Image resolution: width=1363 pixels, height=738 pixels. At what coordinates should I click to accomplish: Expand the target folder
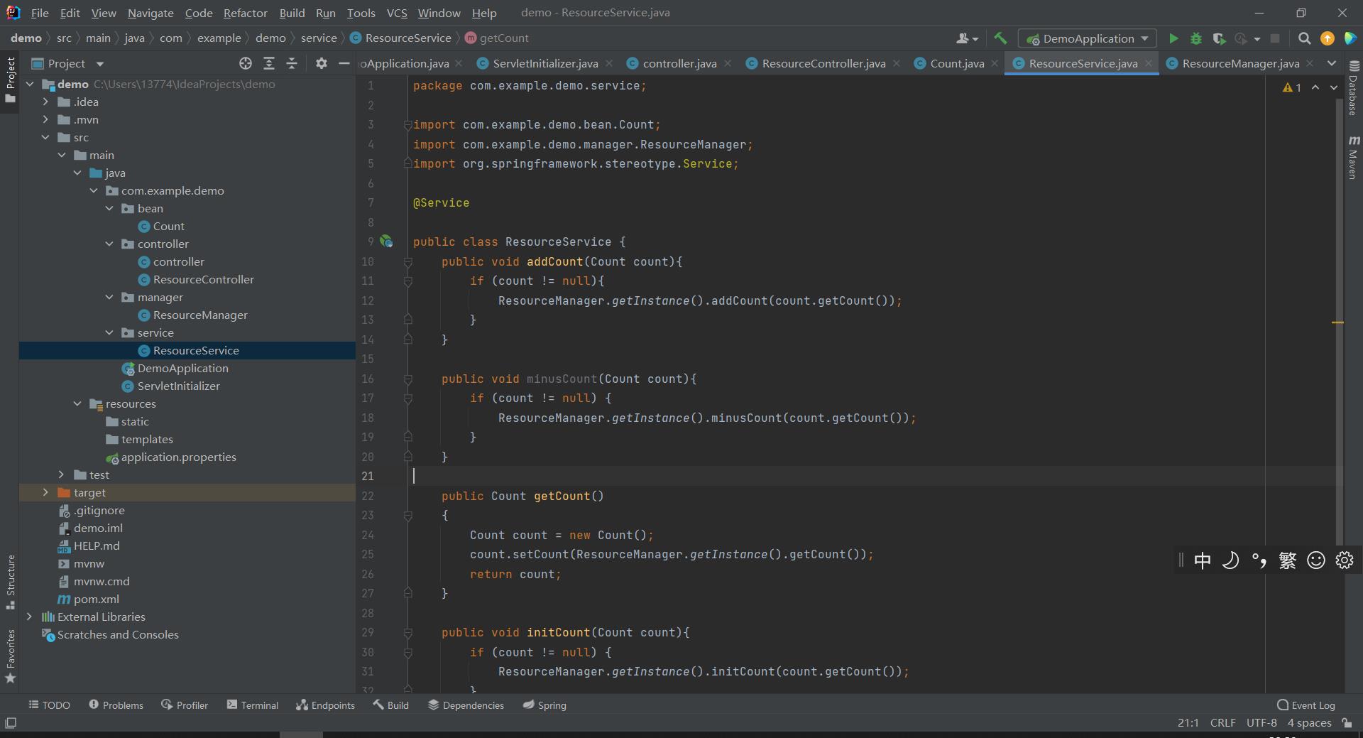[45, 492]
